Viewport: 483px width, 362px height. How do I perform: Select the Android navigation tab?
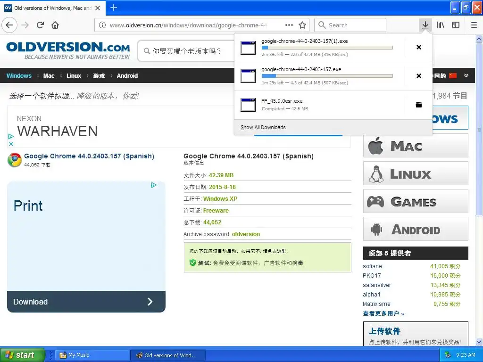tap(127, 76)
